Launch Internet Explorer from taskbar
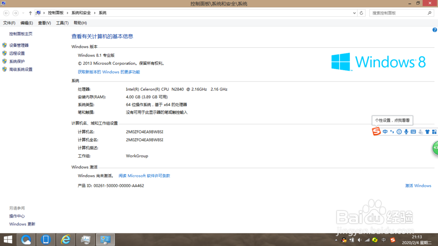The image size is (438, 246). pos(66,239)
